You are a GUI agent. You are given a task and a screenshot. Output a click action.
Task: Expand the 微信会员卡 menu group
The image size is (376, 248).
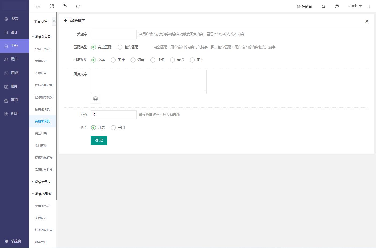[42, 182]
